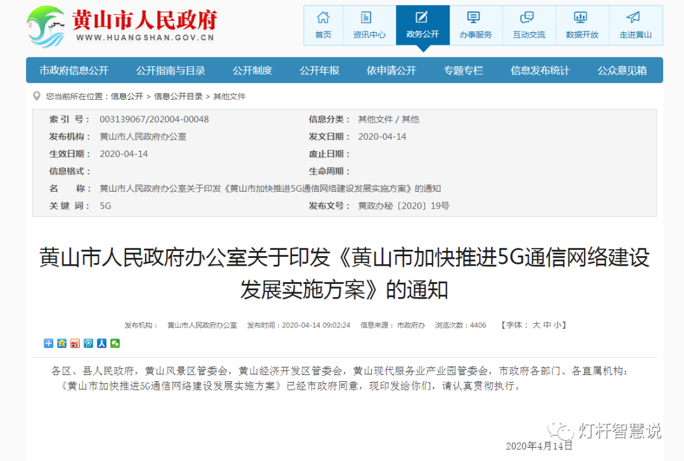Open the 公开制度 menu item
This screenshot has height=461, width=684.
[x=254, y=71]
